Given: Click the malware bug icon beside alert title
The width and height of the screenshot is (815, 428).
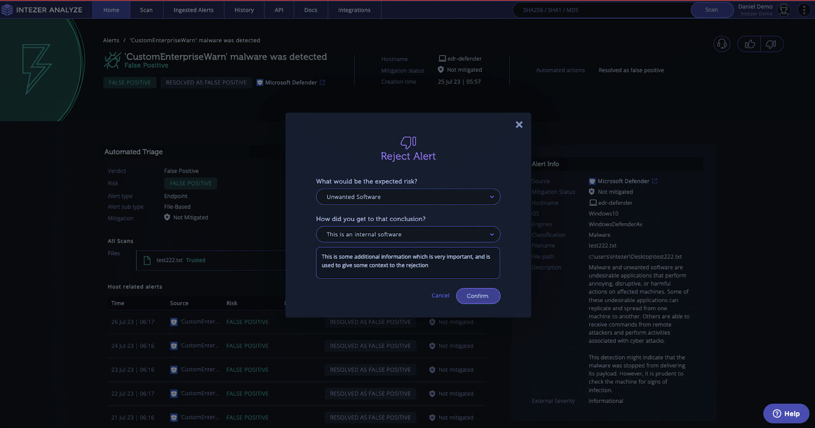Looking at the screenshot, I should tap(112, 60).
